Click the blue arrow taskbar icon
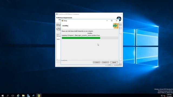Image resolution: width=173 pixels, height=97 pixels. click(x=34, y=96)
